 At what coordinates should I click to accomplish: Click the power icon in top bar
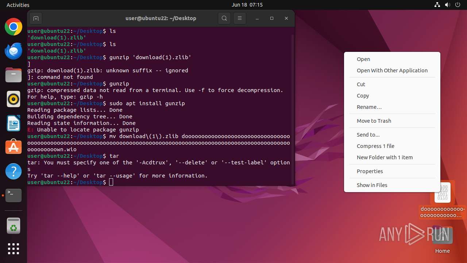click(458, 5)
